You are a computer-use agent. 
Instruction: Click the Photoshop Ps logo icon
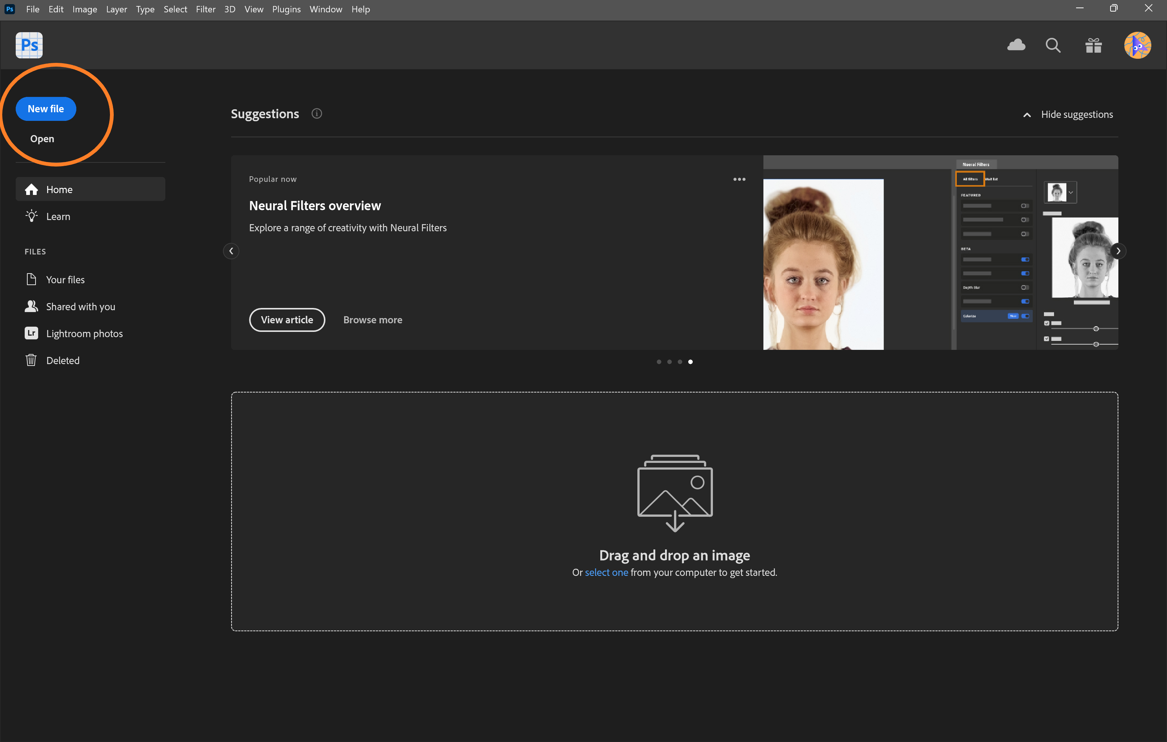[x=29, y=45]
